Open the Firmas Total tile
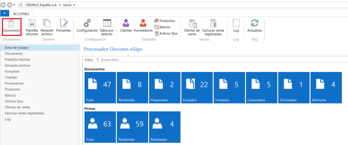The image size is (348, 145). coord(100,127)
